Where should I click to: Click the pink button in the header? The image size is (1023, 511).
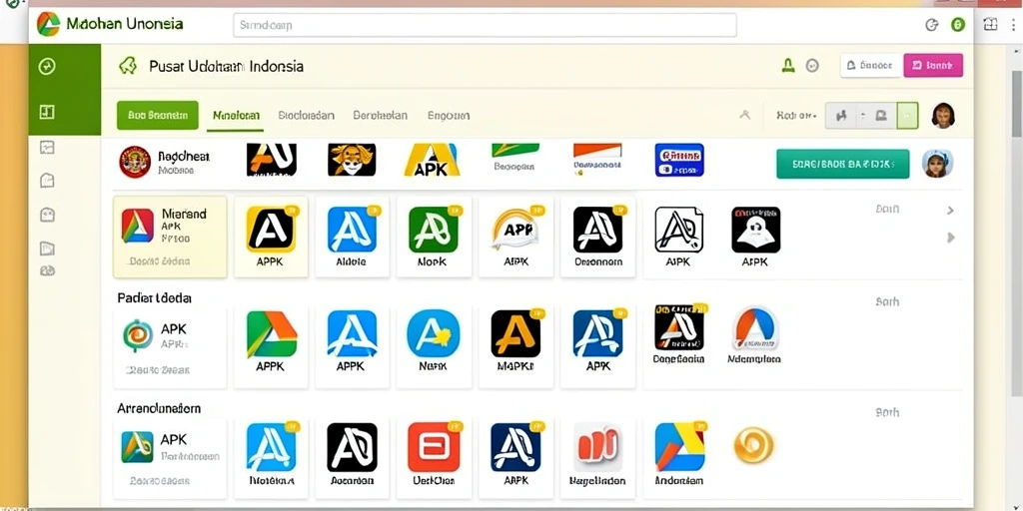tap(933, 65)
